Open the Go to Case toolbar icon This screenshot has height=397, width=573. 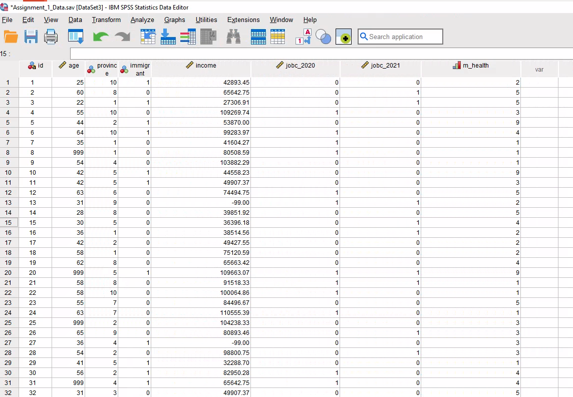[x=147, y=36]
